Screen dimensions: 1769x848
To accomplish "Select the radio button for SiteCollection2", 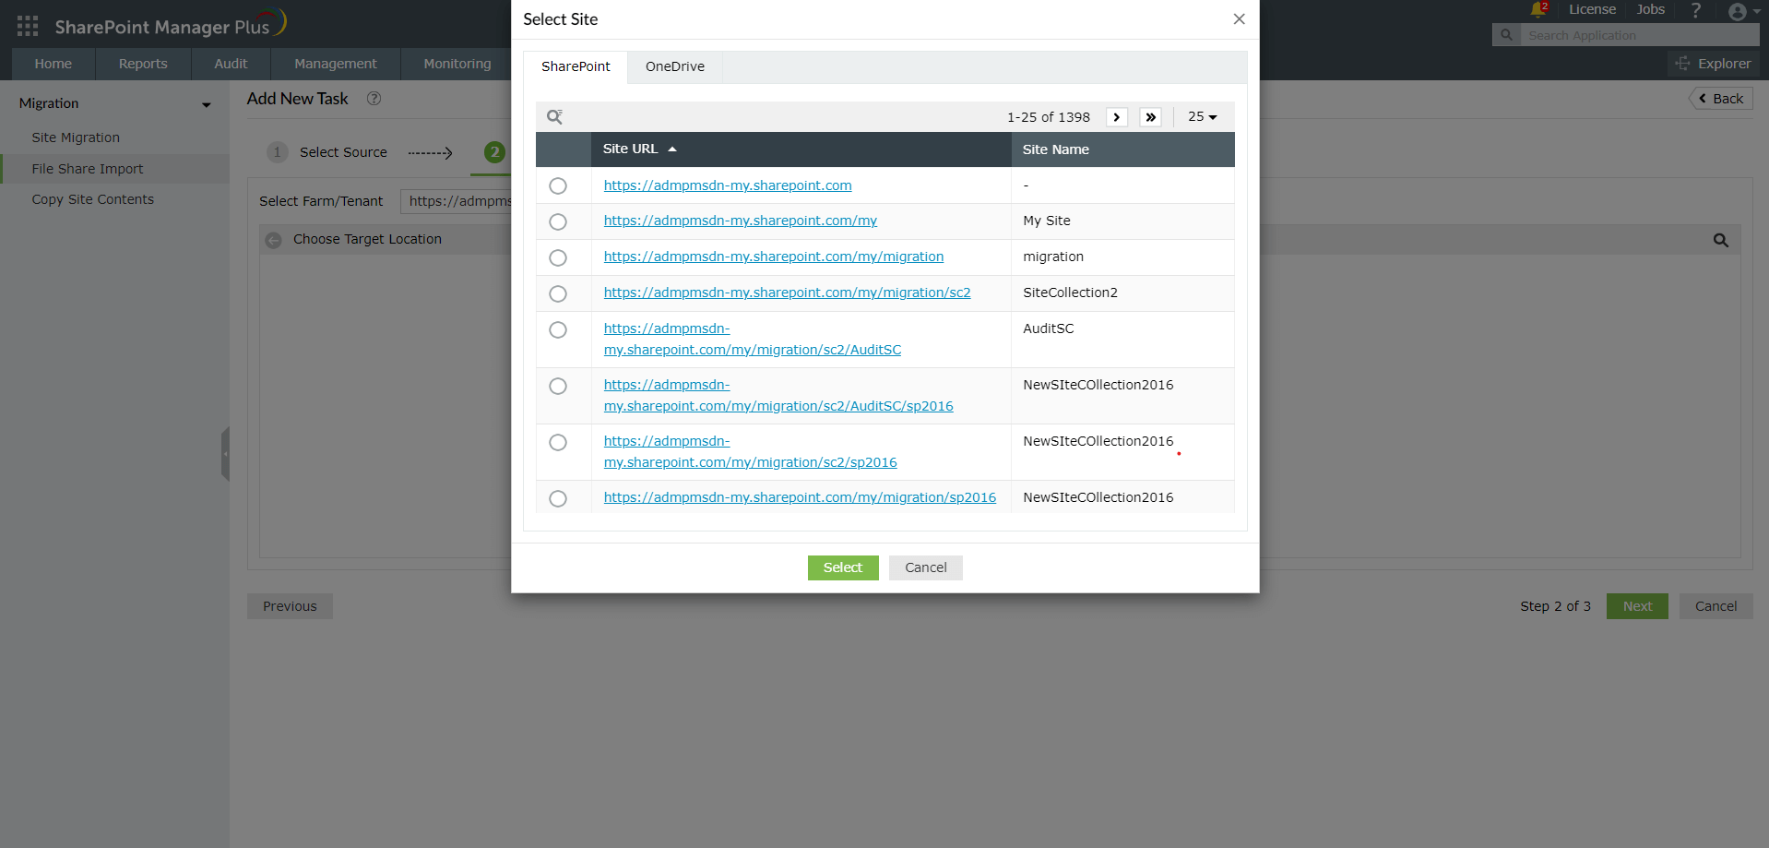I will tap(557, 293).
